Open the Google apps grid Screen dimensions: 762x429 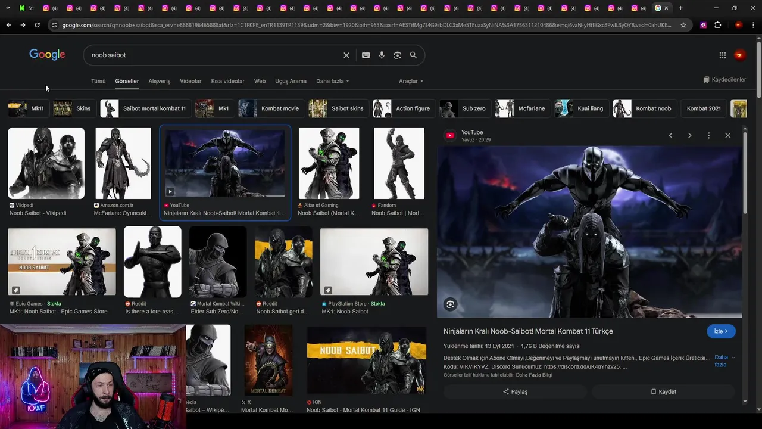point(723,55)
